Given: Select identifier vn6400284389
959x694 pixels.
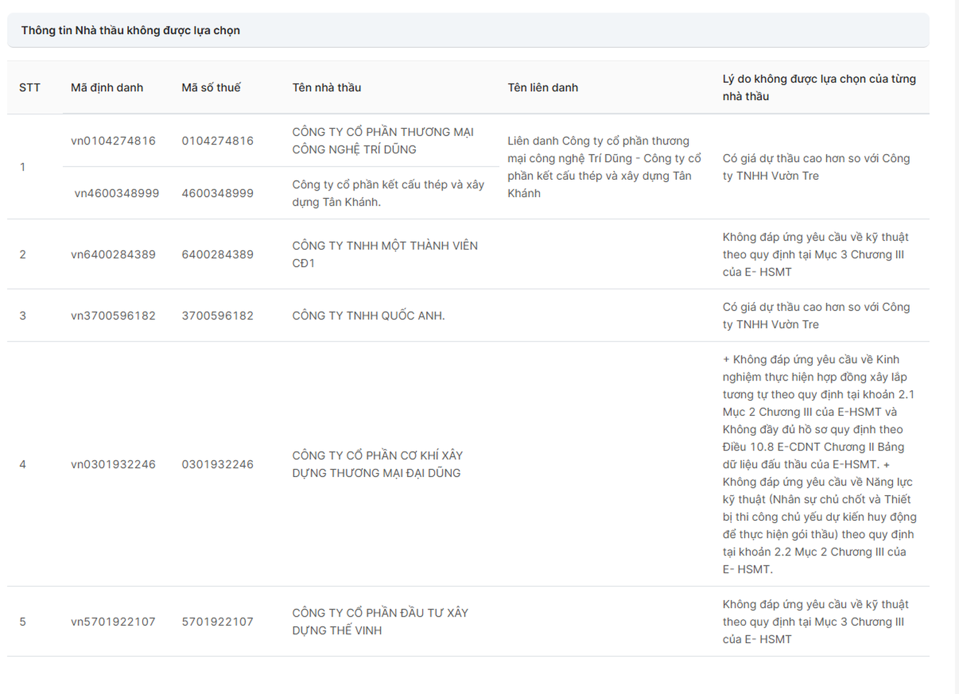Looking at the screenshot, I should tap(113, 254).
